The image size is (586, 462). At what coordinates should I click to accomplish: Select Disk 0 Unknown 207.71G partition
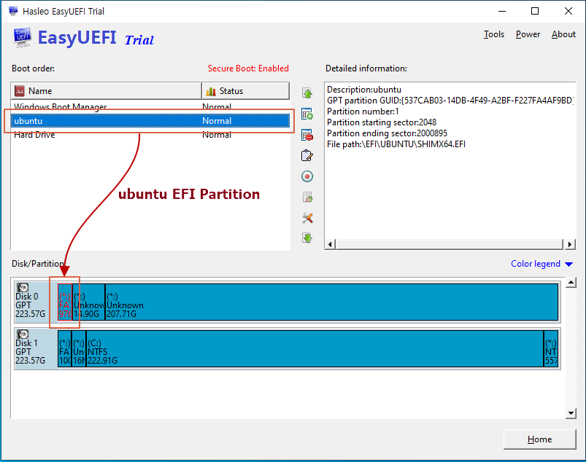(331, 302)
